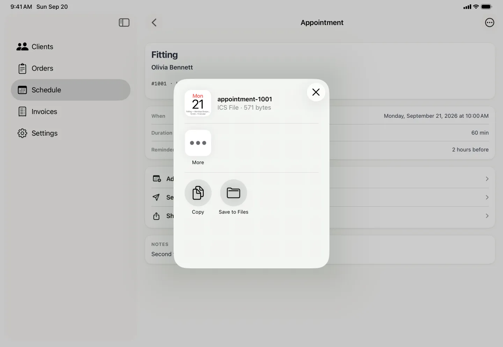Screen dimensions: 503x347
Task: Click the ICS File size text
Action: [x=244, y=108]
